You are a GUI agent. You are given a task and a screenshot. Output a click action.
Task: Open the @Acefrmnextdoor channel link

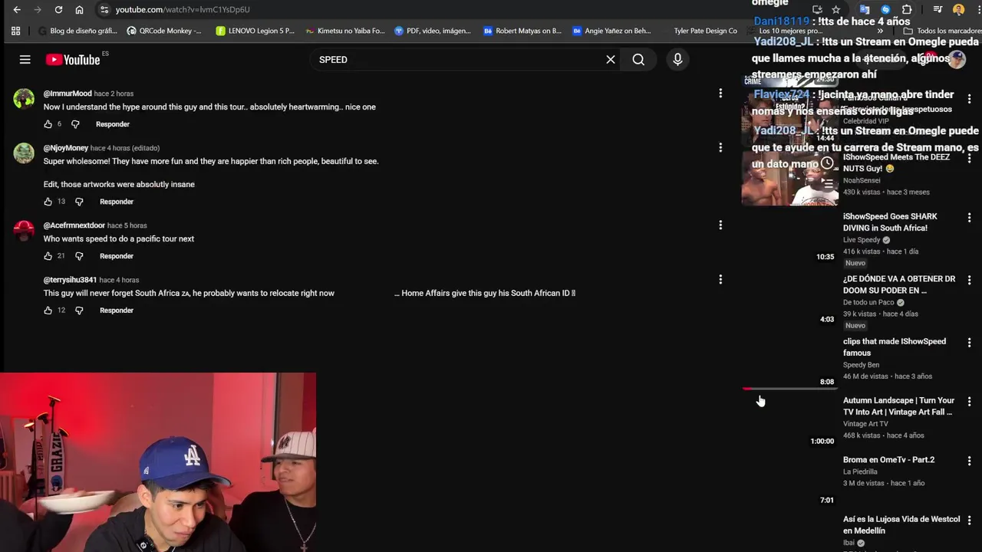point(74,225)
